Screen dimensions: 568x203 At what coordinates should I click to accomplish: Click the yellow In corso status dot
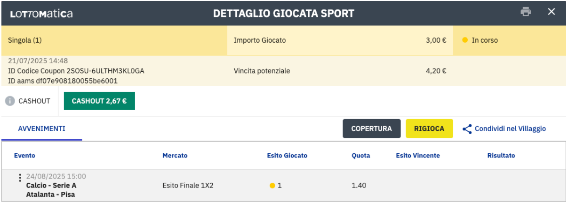pyautogui.click(x=465, y=40)
